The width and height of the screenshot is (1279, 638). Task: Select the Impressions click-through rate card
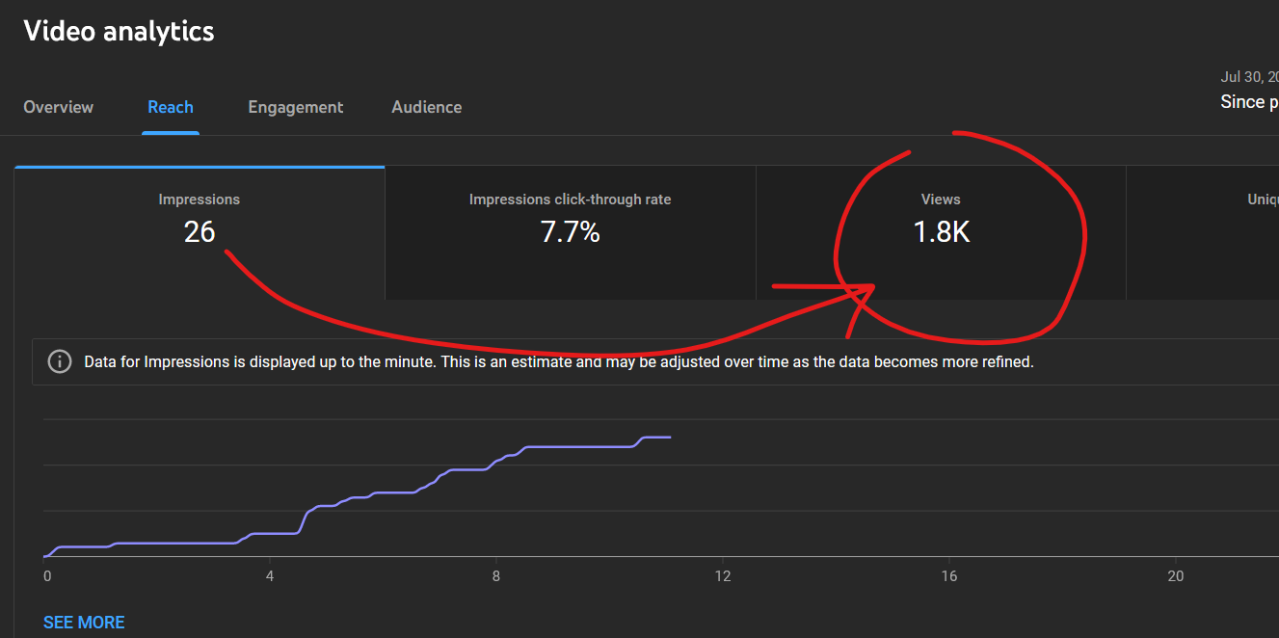(x=571, y=232)
